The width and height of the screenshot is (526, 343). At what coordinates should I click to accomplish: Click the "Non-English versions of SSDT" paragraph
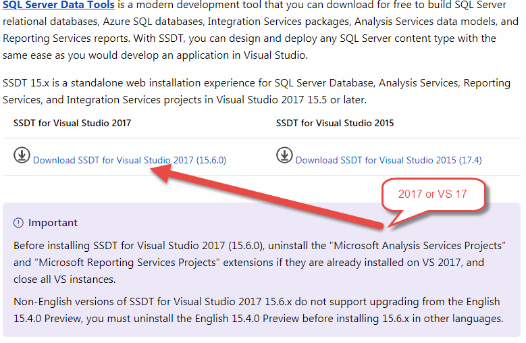pyautogui.click(x=257, y=310)
